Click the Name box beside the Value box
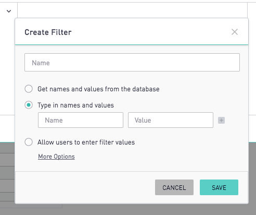Viewport: 256px width, 215px height. click(x=81, y=120)
